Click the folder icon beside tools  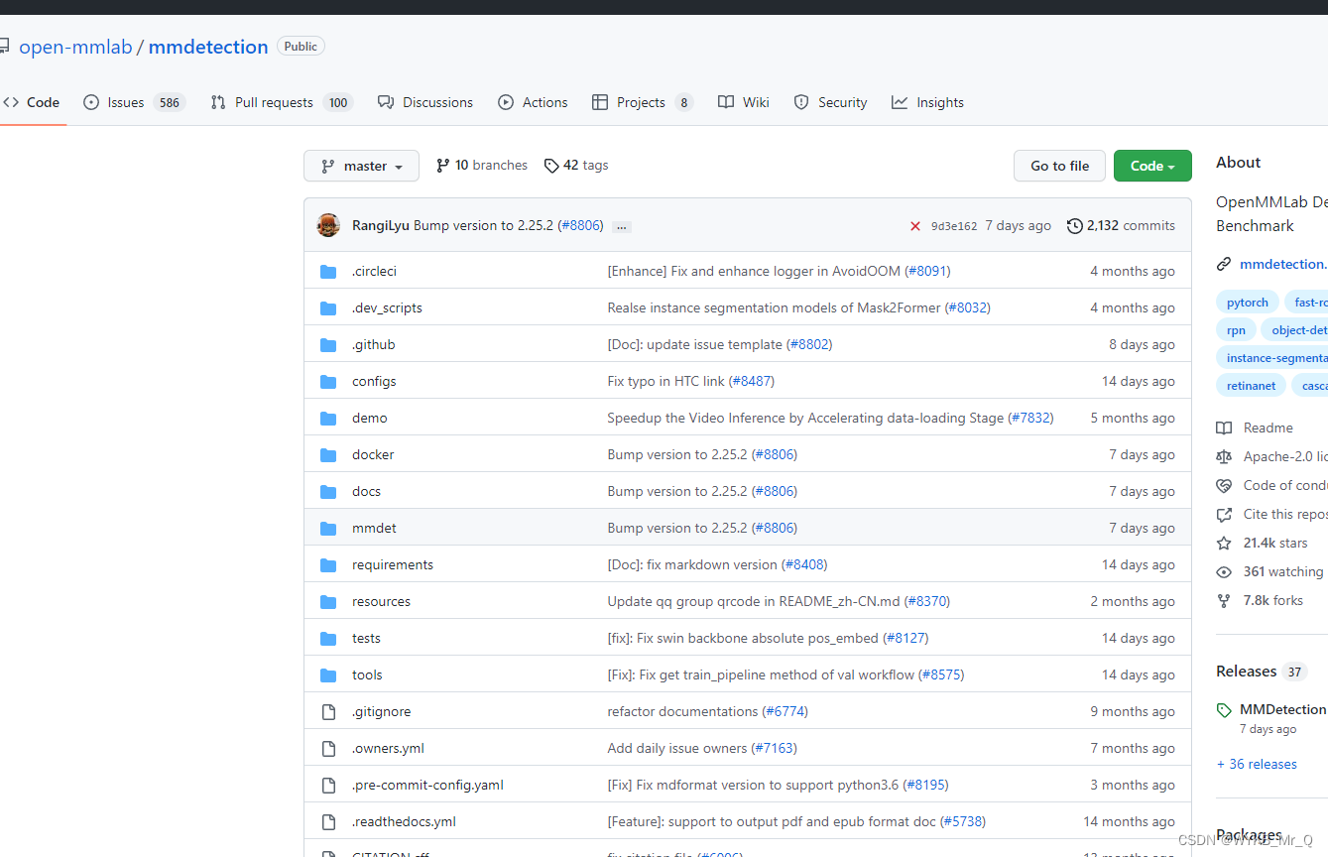[x=328, y=674]
